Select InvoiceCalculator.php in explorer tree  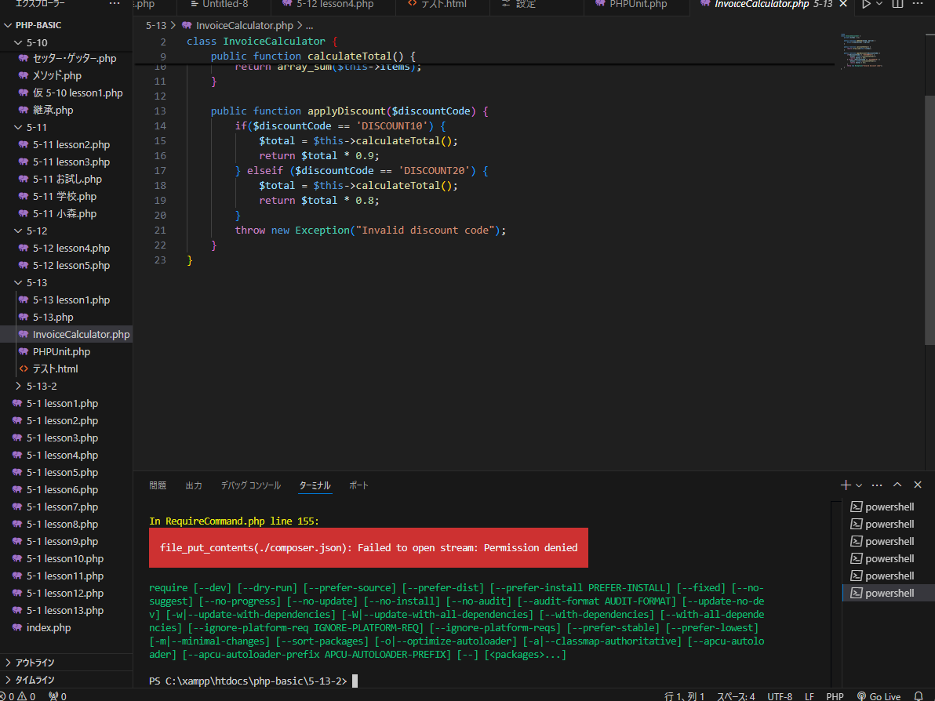pyautogui.click(x=66, y=334)
